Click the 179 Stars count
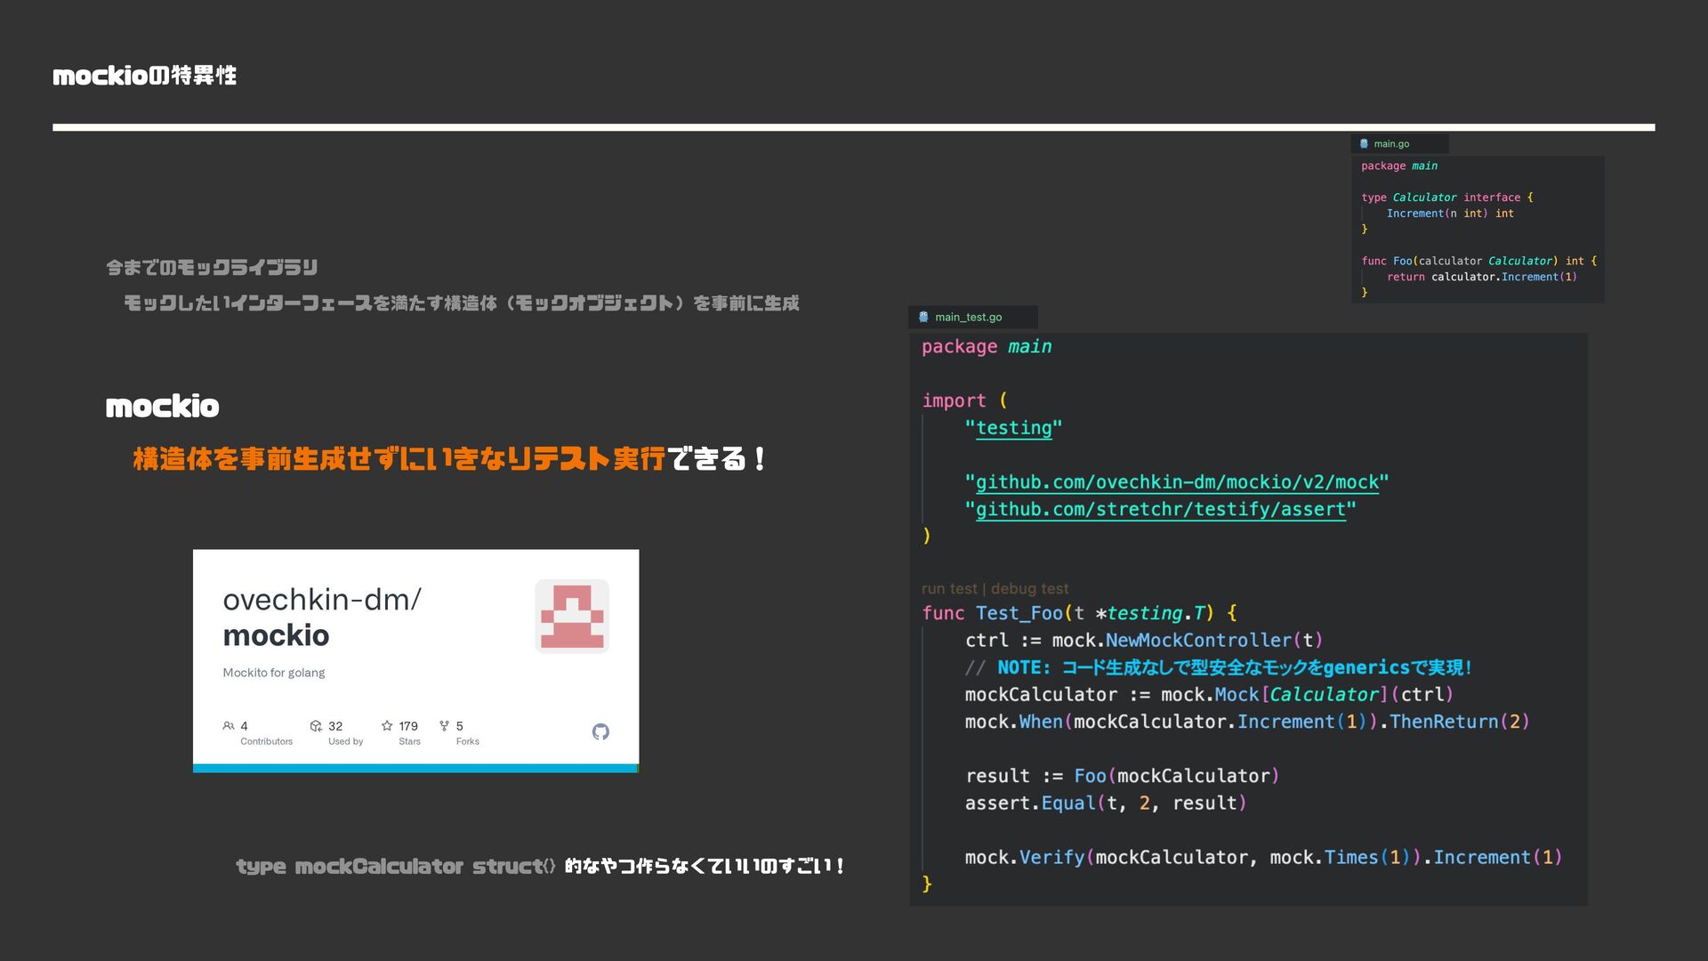 click(408, 726)
